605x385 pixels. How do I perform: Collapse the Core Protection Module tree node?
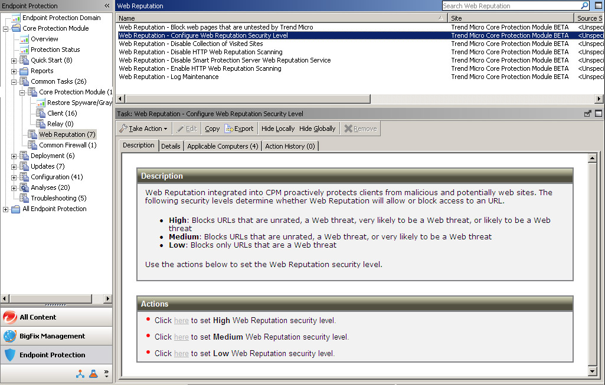(x=6, y=29)
